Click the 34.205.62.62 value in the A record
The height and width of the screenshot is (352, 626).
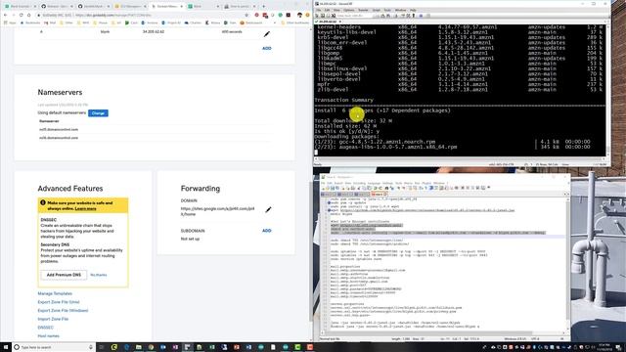154,31
